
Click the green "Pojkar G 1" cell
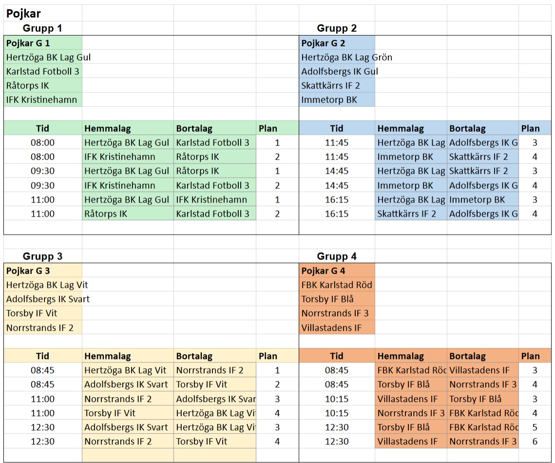(x=28, y=43)
